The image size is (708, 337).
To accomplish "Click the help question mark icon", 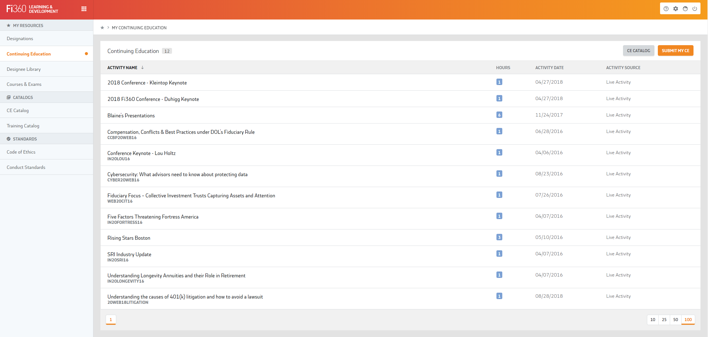I will click(x=666, y=9).
